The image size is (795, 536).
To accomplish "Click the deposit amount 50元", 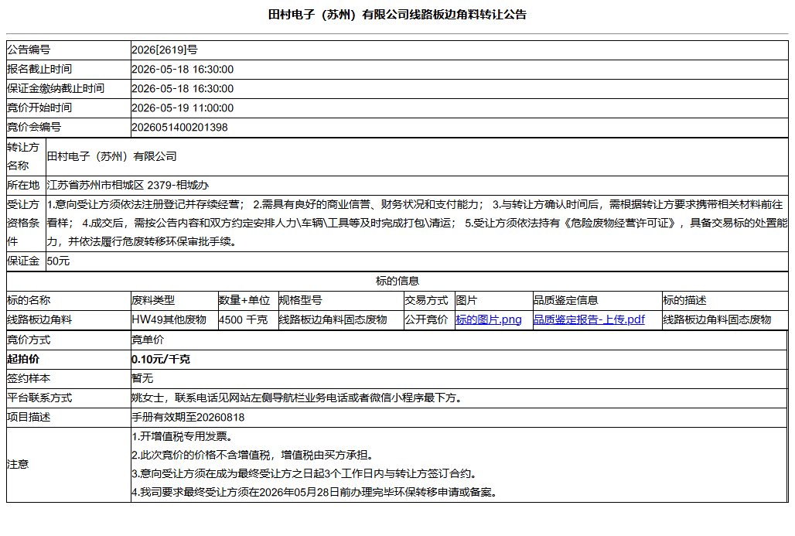I will point(58,261).
